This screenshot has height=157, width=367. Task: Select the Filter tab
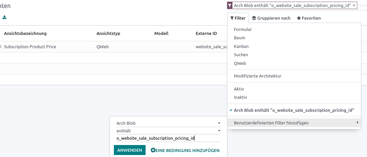click(x=238, y=18)
